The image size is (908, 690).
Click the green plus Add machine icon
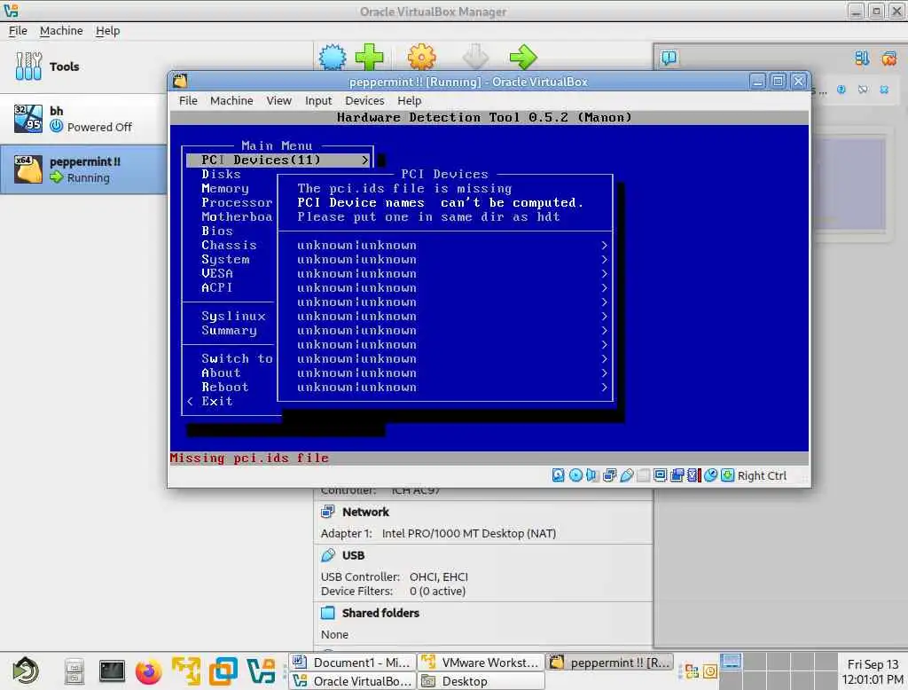pyautogui.click(x=370, y=58)
